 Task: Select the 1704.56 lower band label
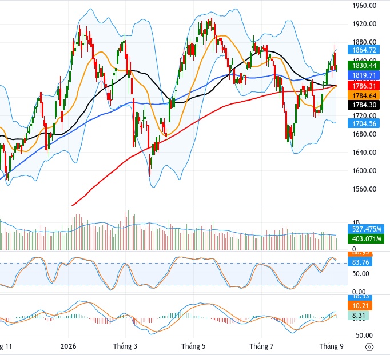click(x=364, y=123)
